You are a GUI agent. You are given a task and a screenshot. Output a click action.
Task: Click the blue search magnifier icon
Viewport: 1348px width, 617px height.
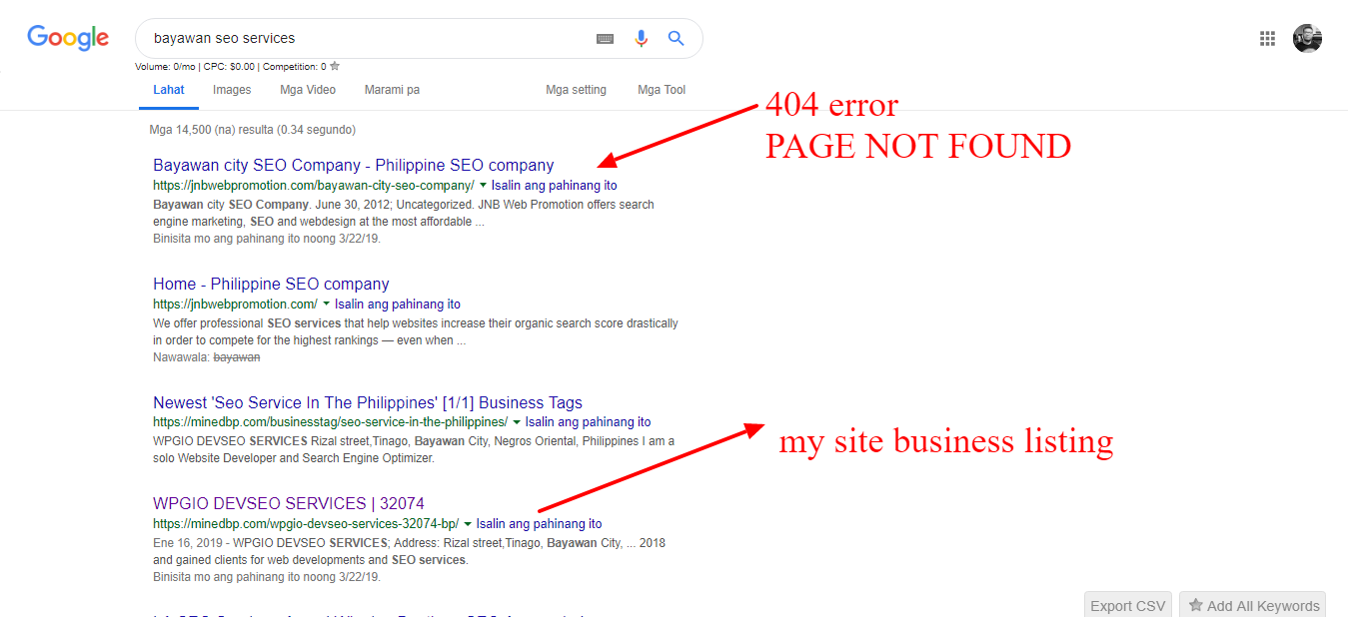676,39
